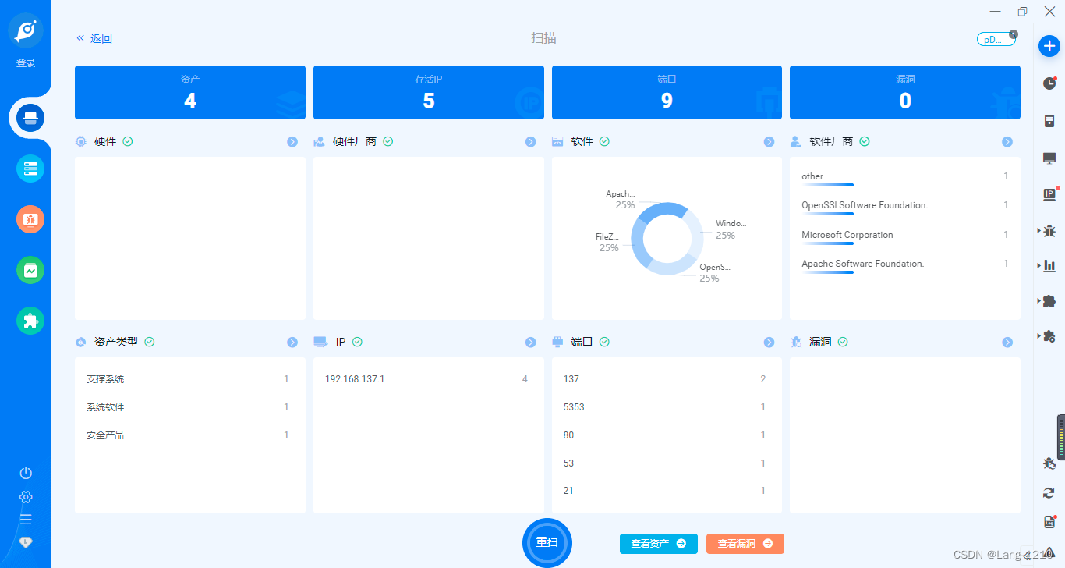
Task: Click the calculator-style icon on right bar
Action: [1049, 121]
